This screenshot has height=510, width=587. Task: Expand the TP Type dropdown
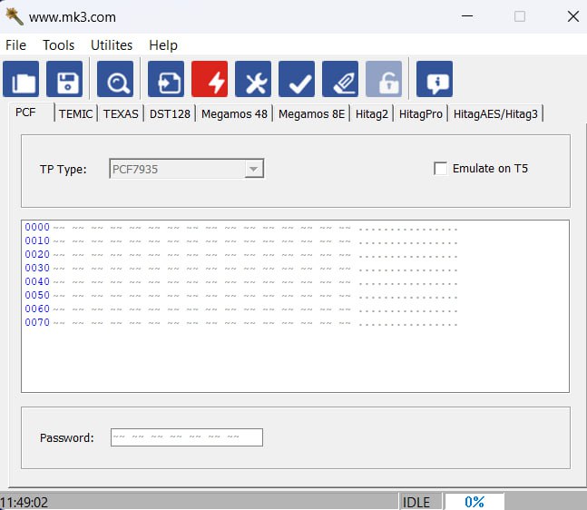click(x=254, y=169)
